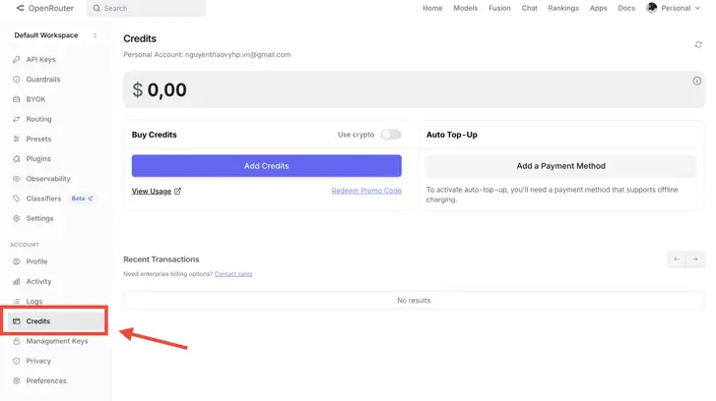
Task: Click the Settings gear icon
Action: click(17, 218)
